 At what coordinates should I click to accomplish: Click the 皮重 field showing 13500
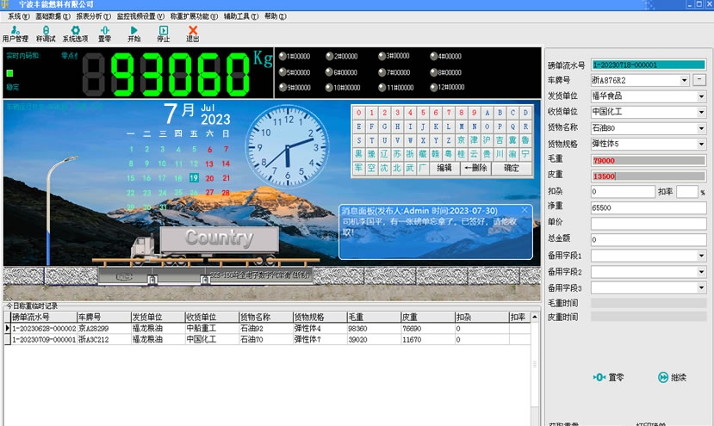tap(649, 176)
